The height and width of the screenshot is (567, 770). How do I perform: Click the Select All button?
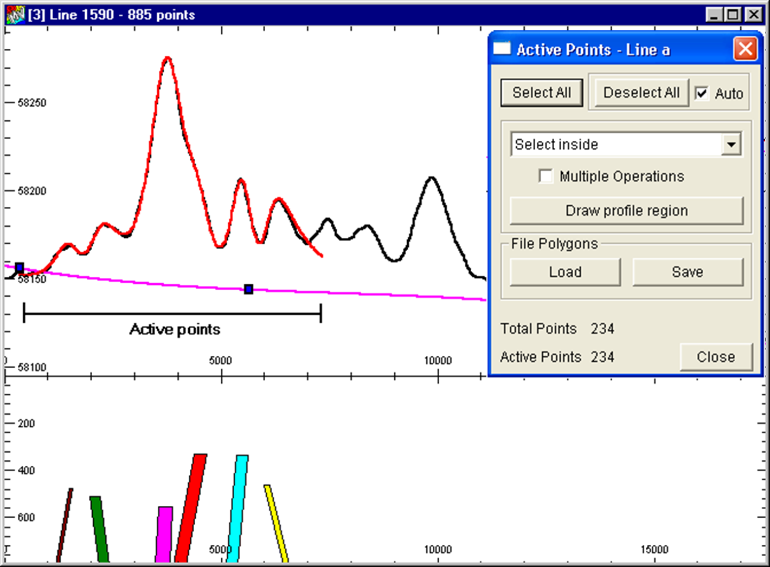pos(542,93)
